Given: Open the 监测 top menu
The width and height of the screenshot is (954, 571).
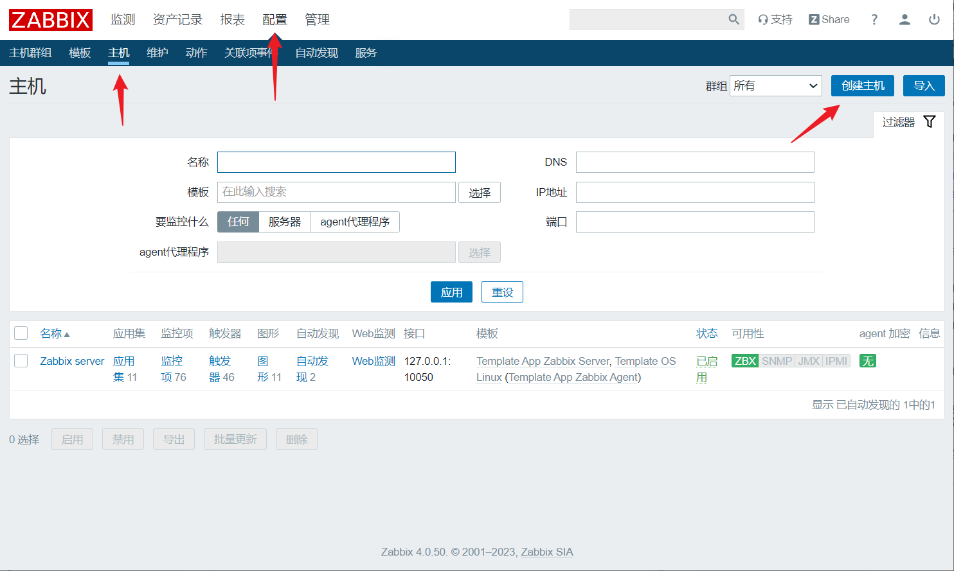Looking at the screenshot, I should [x=123, y=19].
